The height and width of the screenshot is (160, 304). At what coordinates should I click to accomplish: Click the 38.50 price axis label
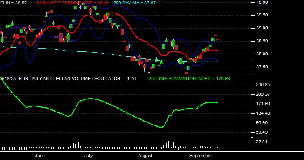click(x=262, y=41)
